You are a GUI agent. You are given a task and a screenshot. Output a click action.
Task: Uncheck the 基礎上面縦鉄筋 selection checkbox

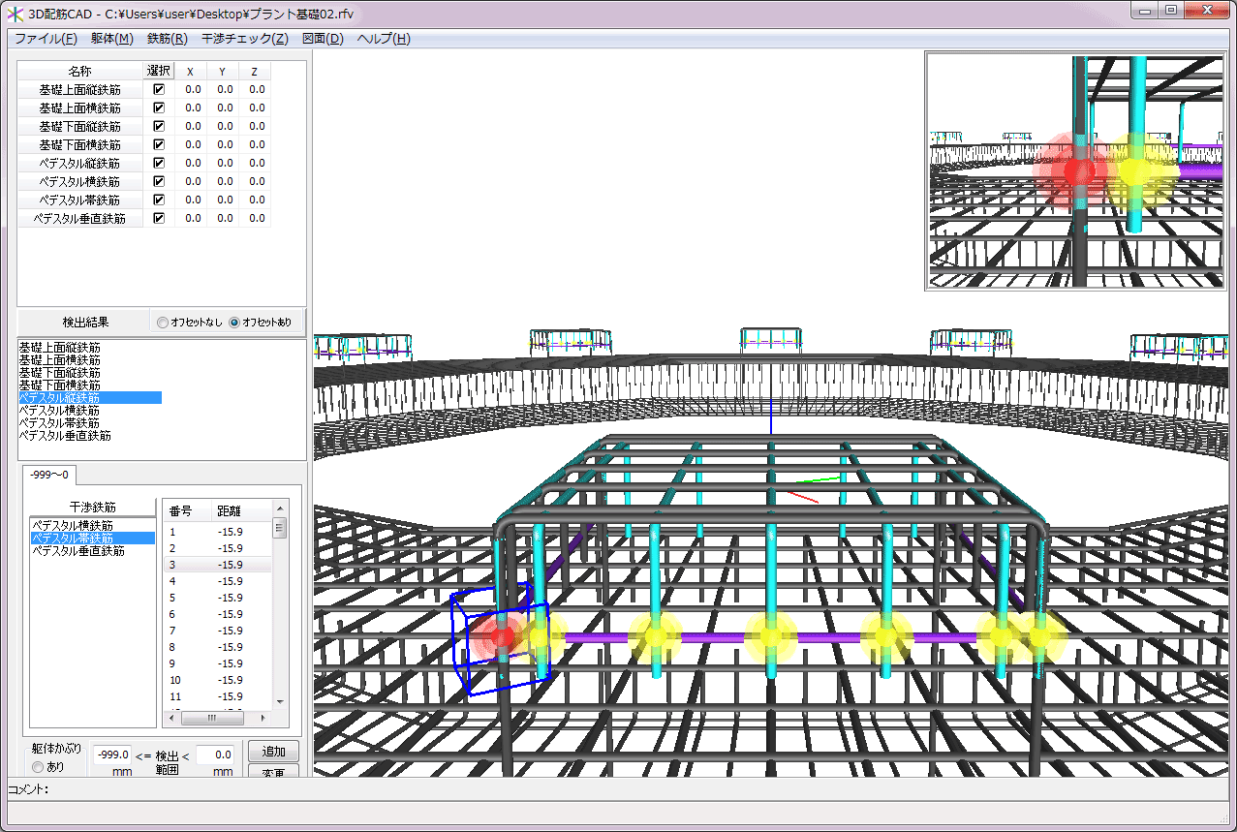[159, 89]
